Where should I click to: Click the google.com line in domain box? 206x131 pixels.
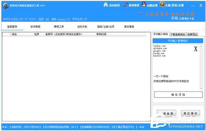(159, 51)
